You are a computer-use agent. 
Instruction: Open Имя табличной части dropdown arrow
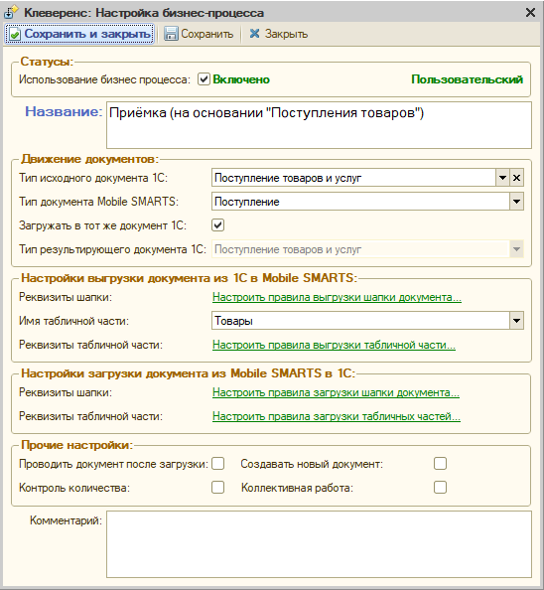click(x=516, y=321)
